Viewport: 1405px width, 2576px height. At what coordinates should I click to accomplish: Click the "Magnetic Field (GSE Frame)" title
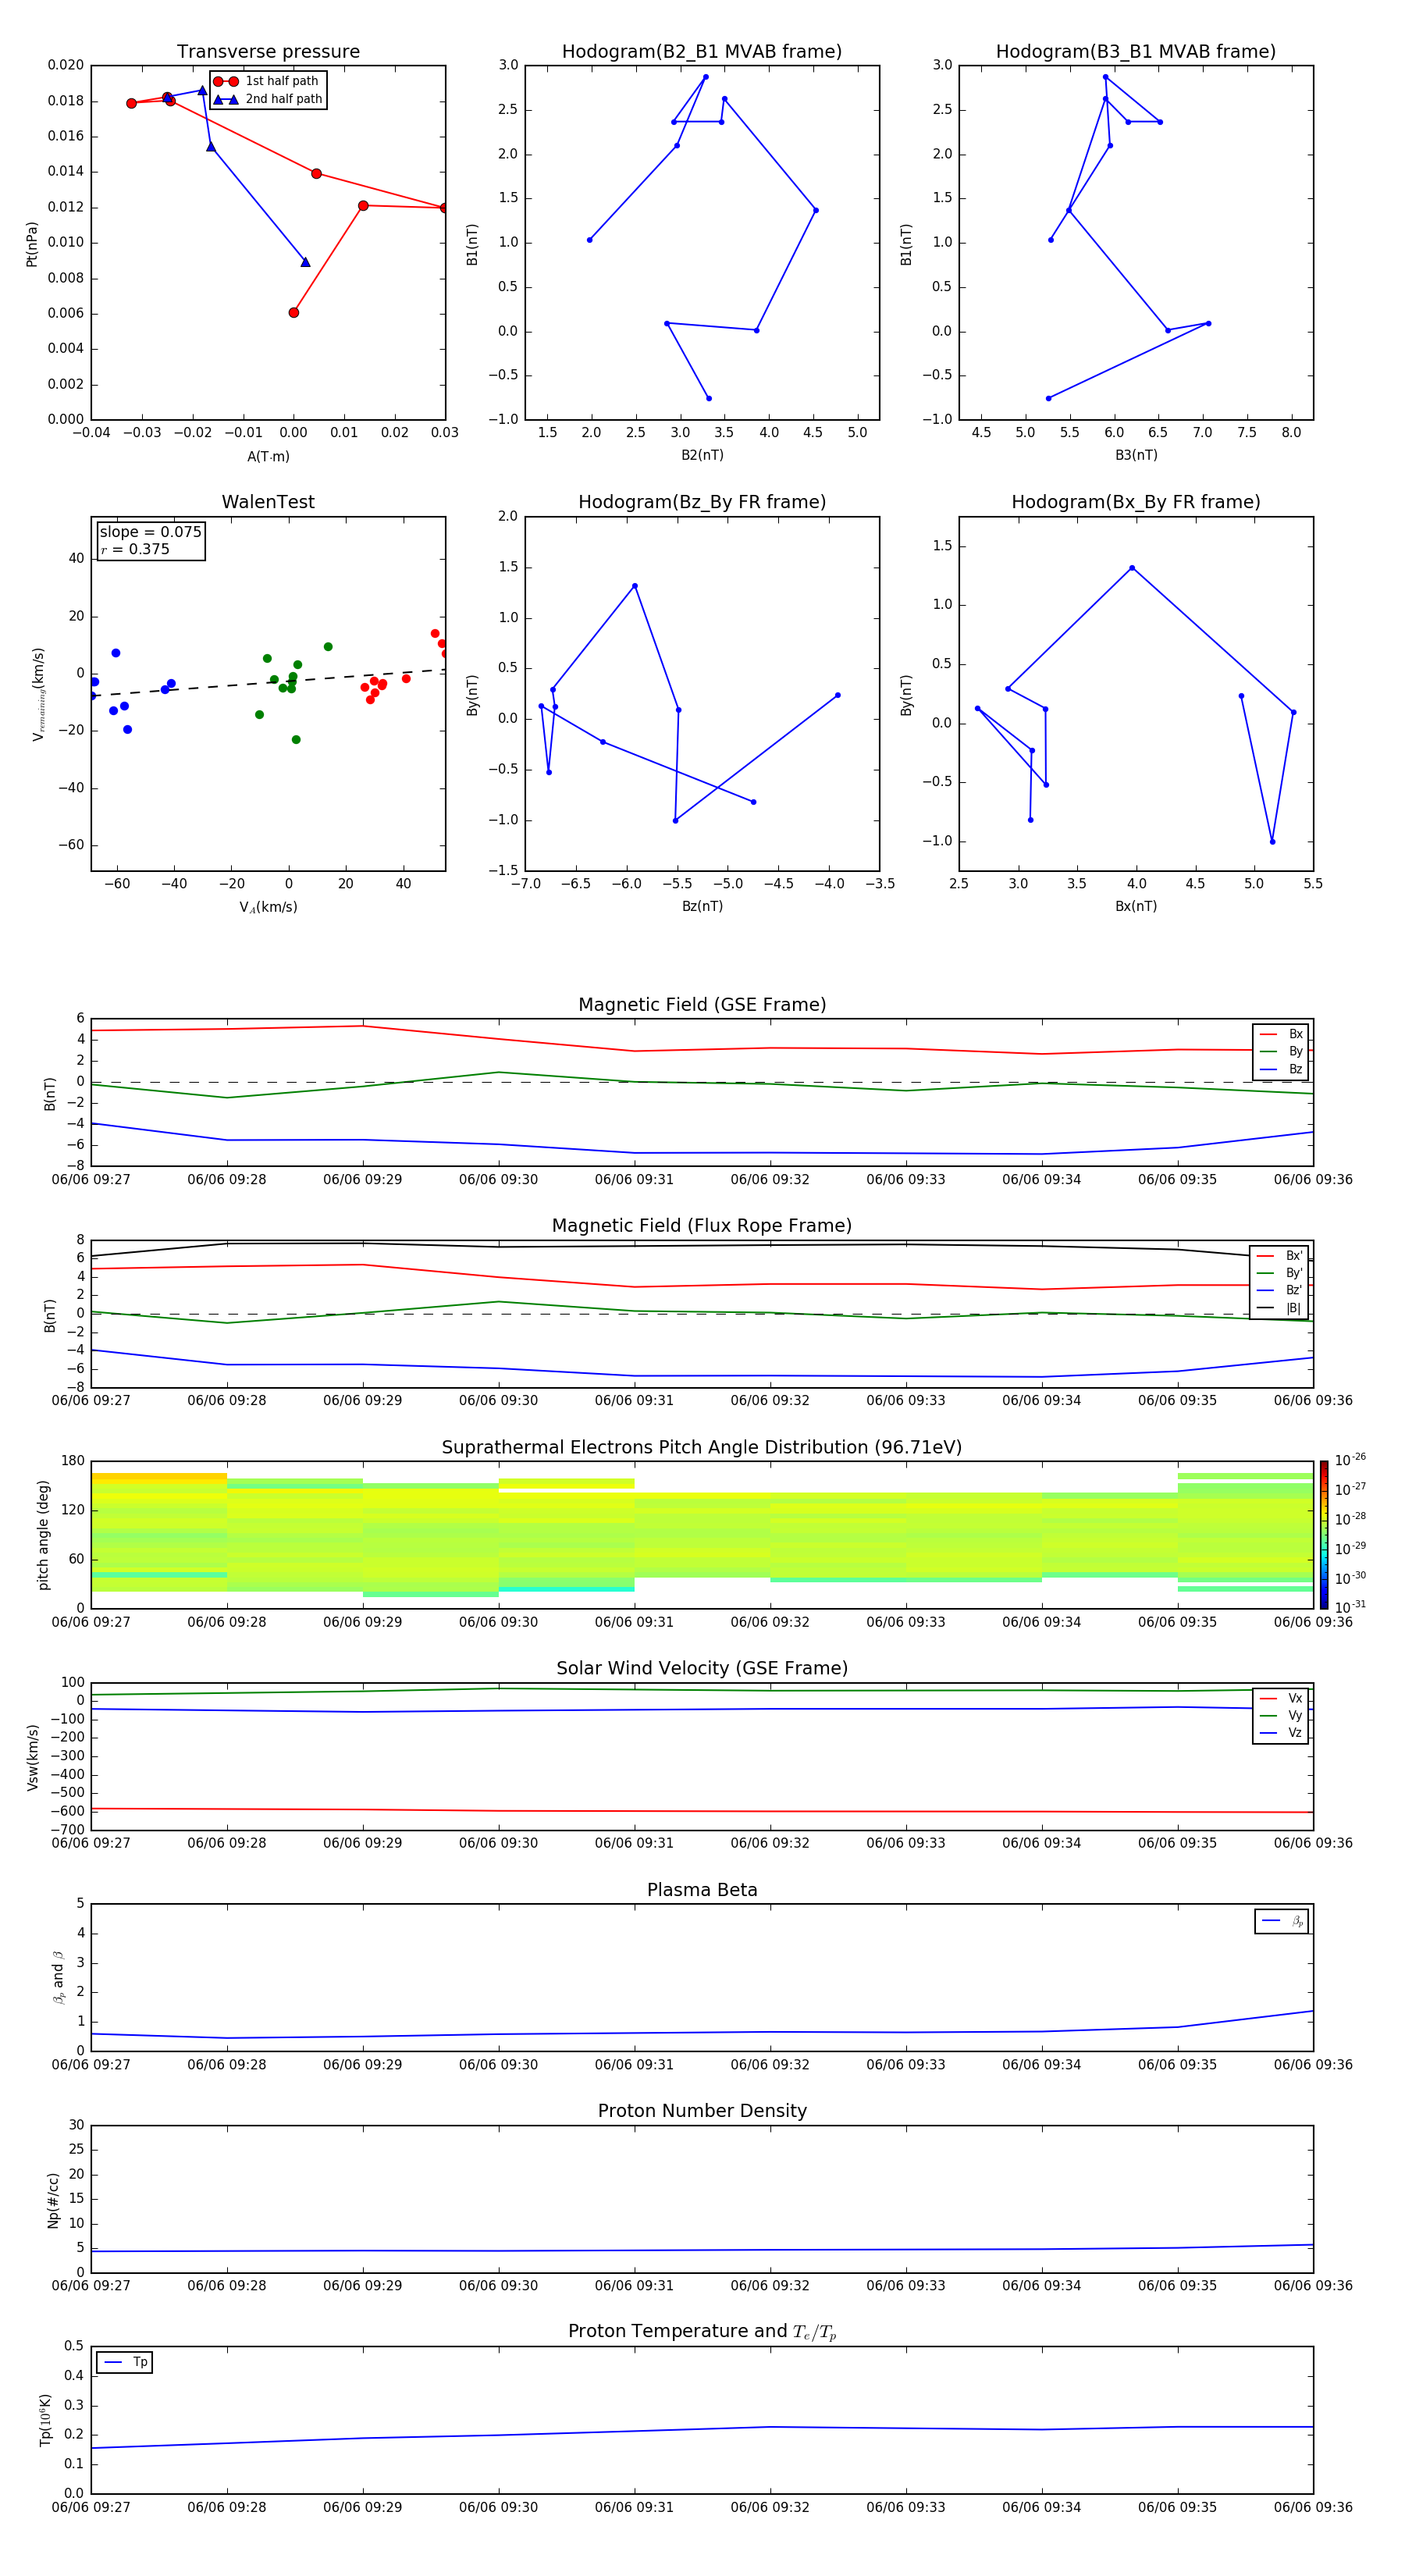coord(702,1005)
